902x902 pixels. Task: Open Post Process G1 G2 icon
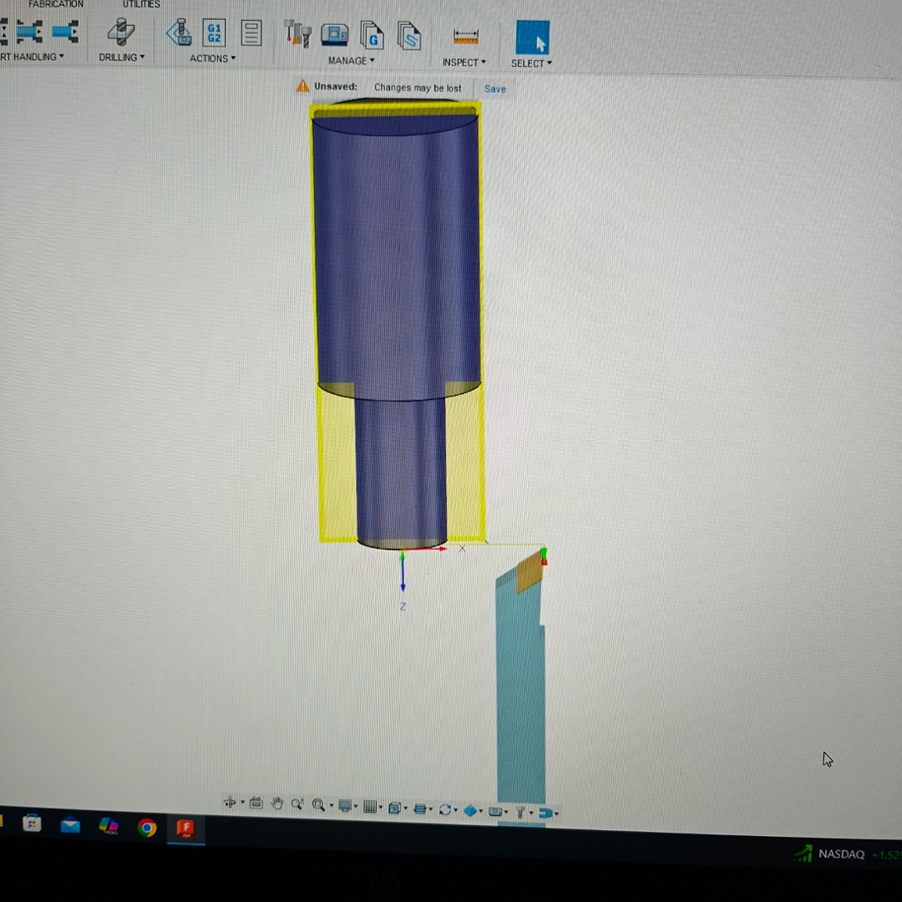click(214, 33)
